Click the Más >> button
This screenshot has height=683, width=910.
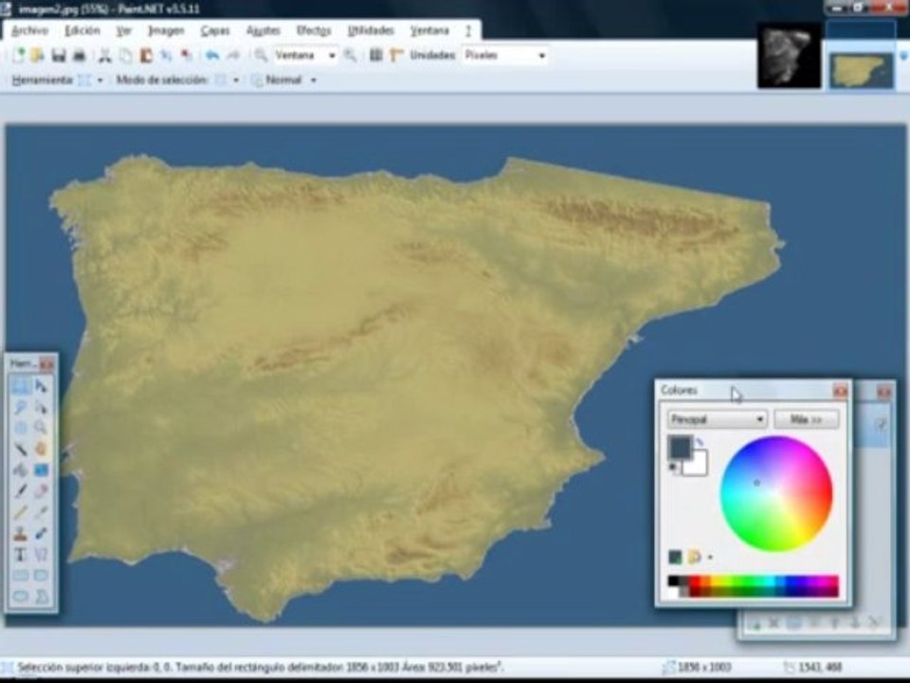(x=806, y=419)
